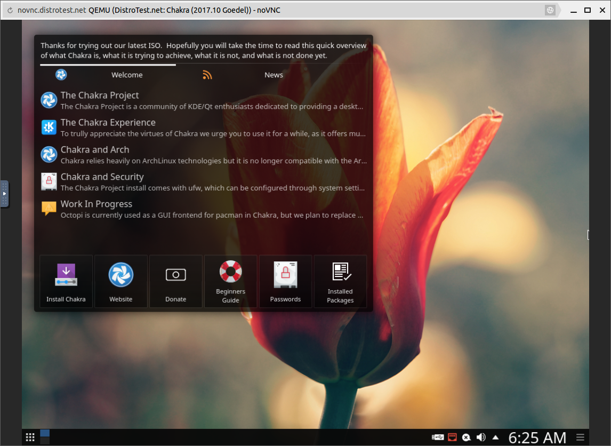Click the volume speaker tray icon
The height and width of the screenshot is (446, 611).
pyautogui.click(x=481, y=437)
